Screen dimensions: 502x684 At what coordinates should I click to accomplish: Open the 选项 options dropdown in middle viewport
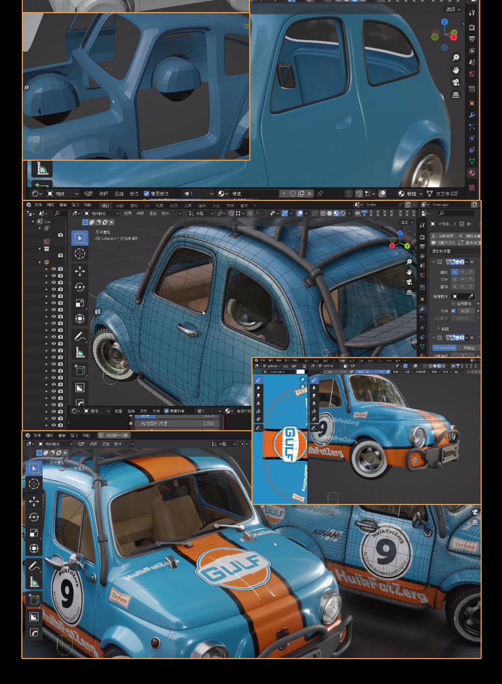(x=407, y=222)
